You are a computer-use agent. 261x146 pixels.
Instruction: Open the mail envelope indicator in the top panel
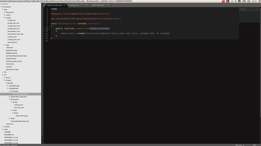point(239,1)
